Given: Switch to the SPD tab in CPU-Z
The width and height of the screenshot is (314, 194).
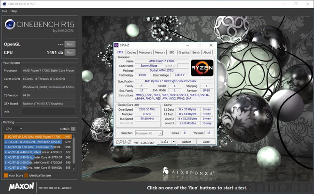Looking at the screenshot, I should point(172,52).
